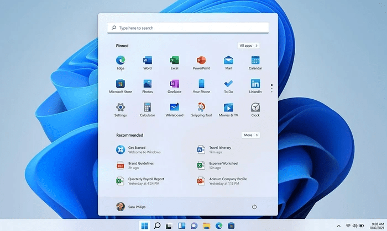
Task: Open the Photos app
Action: tap(148, 87)
